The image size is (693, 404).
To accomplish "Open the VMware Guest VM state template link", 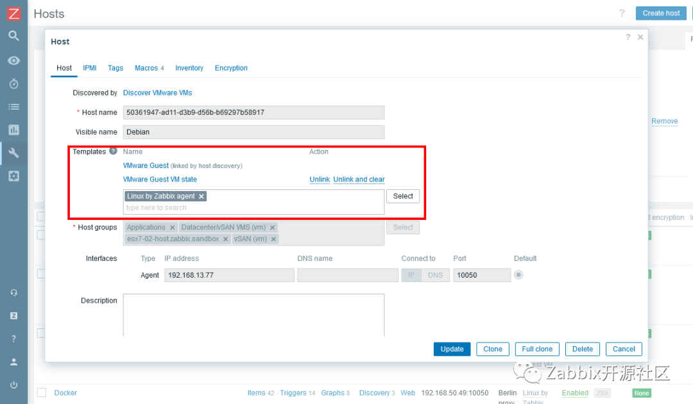I will tap(160, 180).
